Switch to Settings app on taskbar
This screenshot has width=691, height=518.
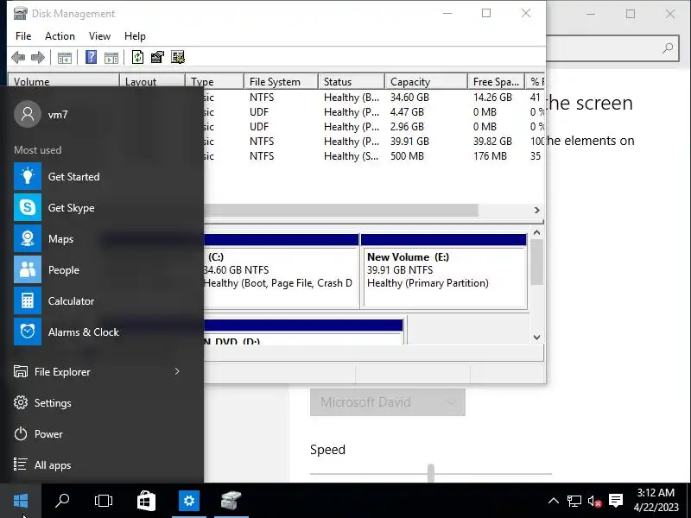click(x=188, y=501)
